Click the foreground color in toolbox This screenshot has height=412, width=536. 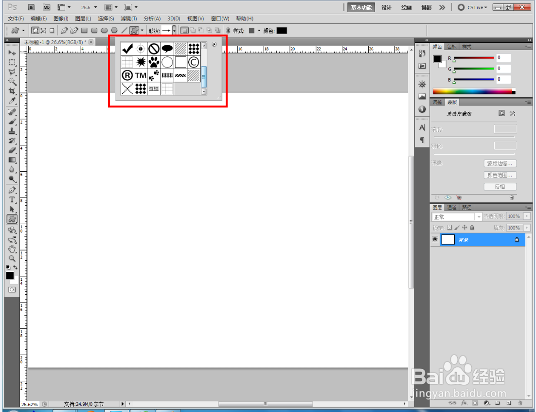10,276
